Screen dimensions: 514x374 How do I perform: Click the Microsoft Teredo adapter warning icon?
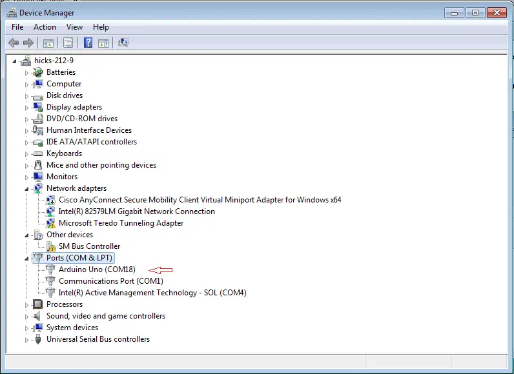coord(50,223)
